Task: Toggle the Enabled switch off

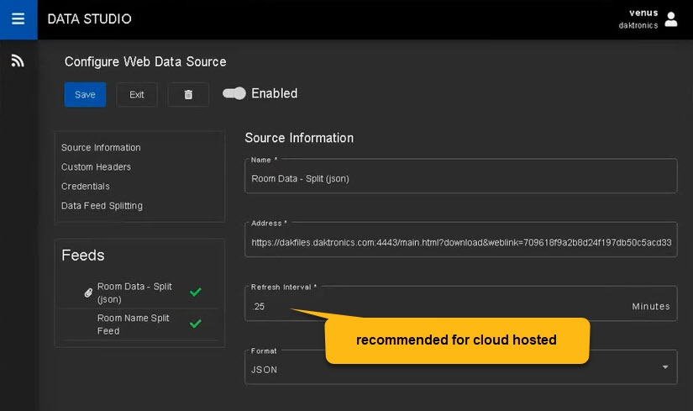Action: [234, 93]
